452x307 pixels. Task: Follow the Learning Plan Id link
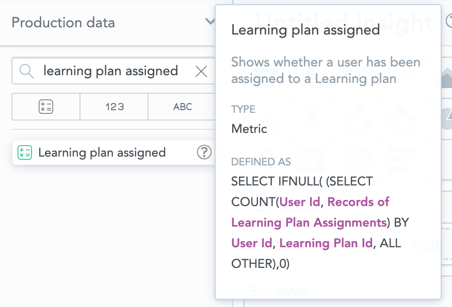click(x=326, y=243)
